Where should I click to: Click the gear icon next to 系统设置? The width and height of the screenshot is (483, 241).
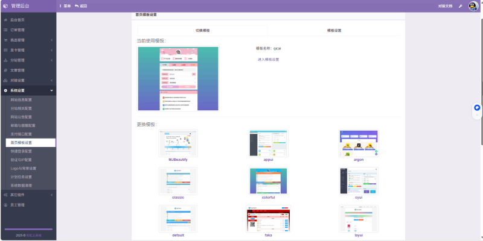point(5,91)
